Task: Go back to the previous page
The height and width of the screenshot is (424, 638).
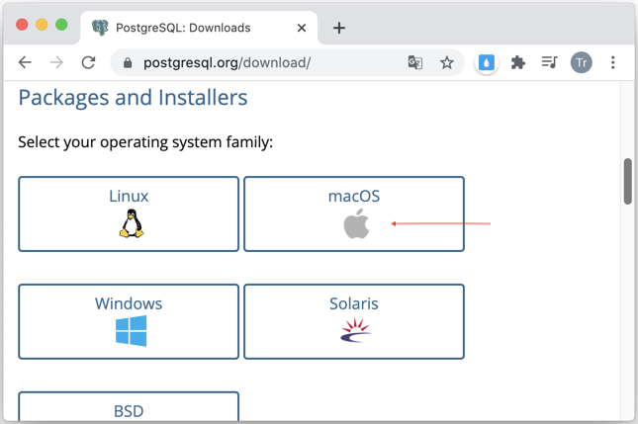Action: (25, 62)
